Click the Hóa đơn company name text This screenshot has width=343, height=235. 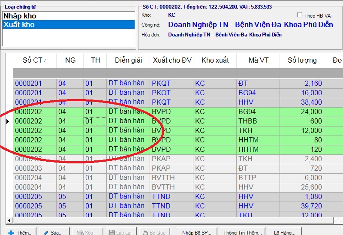tap(225, 35)
